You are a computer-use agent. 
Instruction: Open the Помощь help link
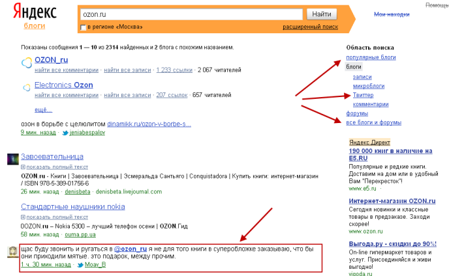click(437, 5)
